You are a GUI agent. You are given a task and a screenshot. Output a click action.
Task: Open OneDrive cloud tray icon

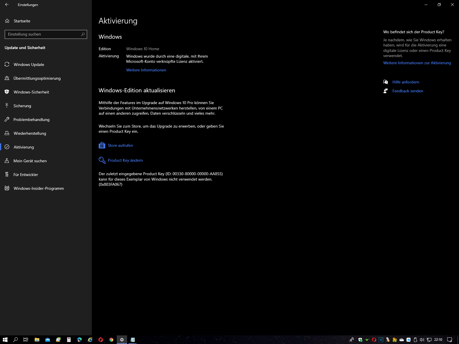click(x=402, y=340)
